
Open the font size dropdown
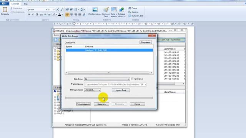tap(54, 10)
